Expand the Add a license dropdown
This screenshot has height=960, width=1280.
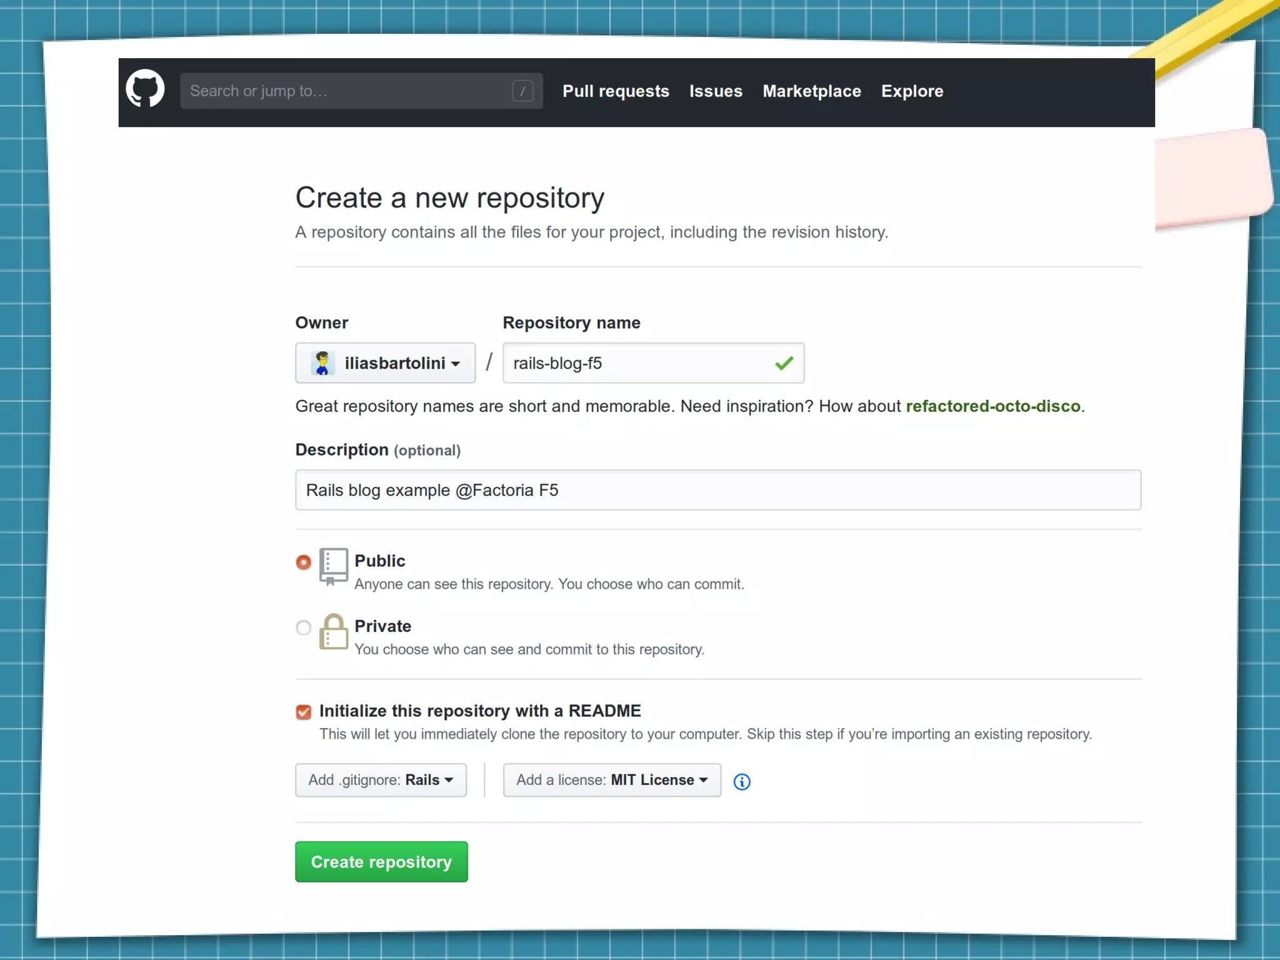pos(611,780)
